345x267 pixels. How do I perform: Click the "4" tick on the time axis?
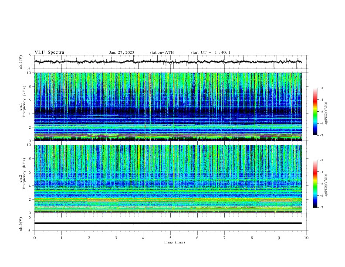143,238
